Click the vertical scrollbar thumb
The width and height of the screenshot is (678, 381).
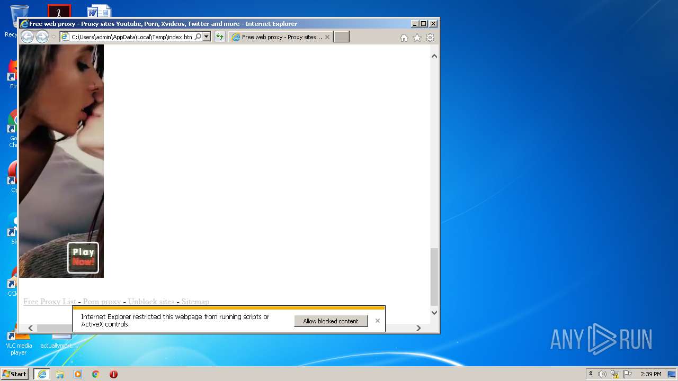[434, 277]
